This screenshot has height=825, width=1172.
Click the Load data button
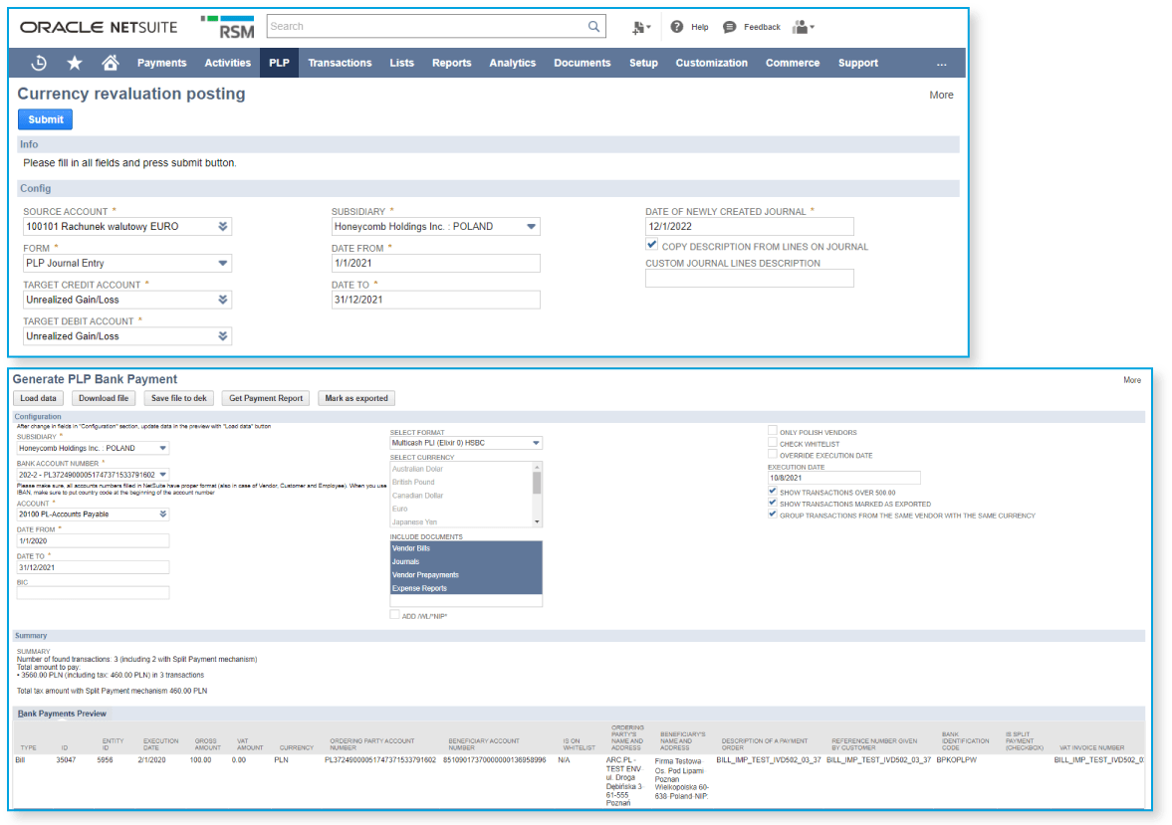pos(38,398)
